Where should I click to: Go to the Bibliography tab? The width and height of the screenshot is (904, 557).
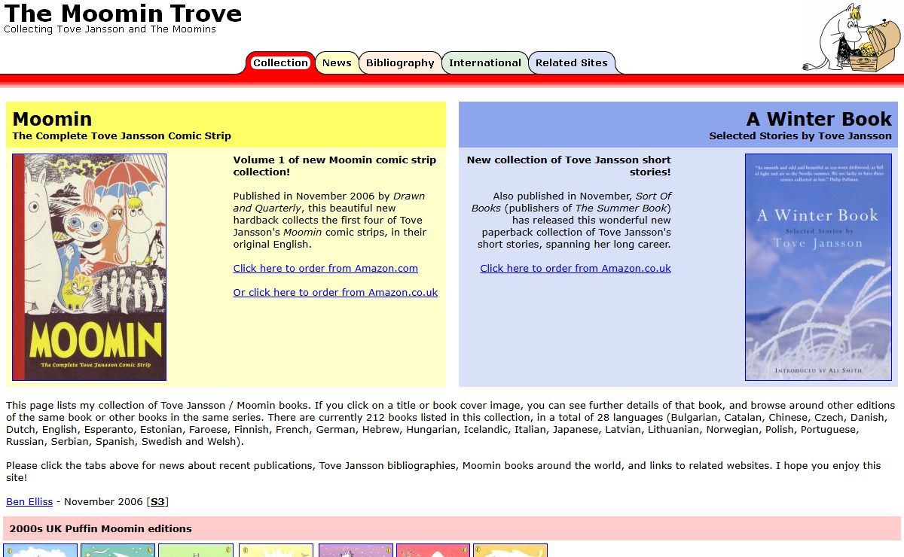(400, 63)
